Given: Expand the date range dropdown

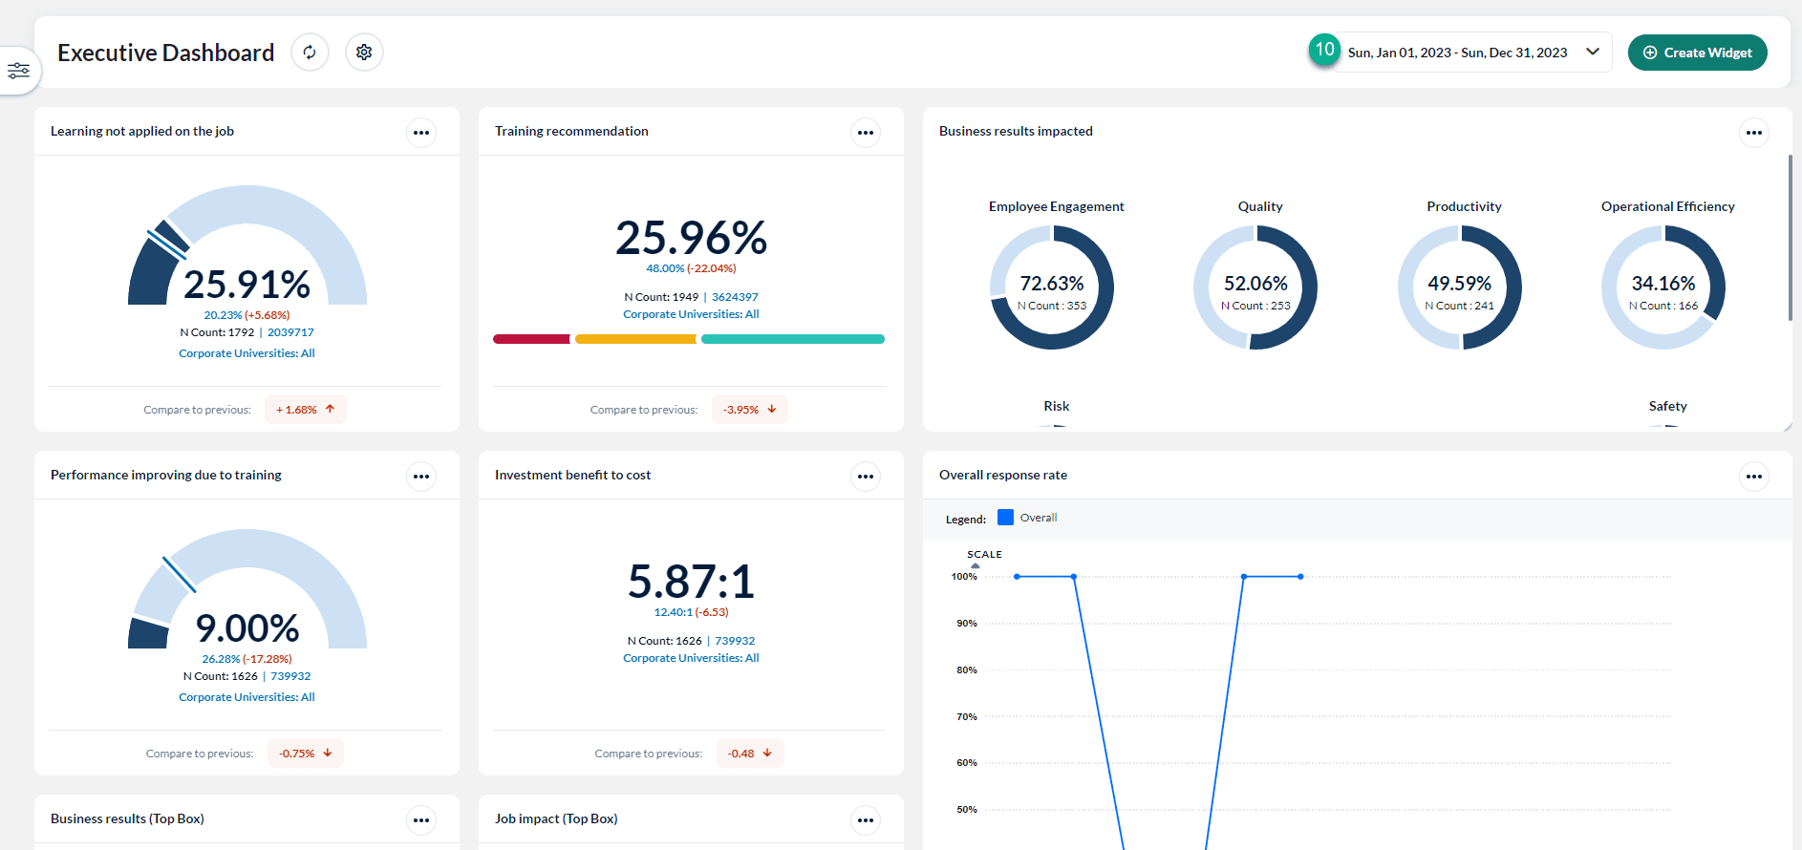Looking at the screenshot, I should (1593, 53).
